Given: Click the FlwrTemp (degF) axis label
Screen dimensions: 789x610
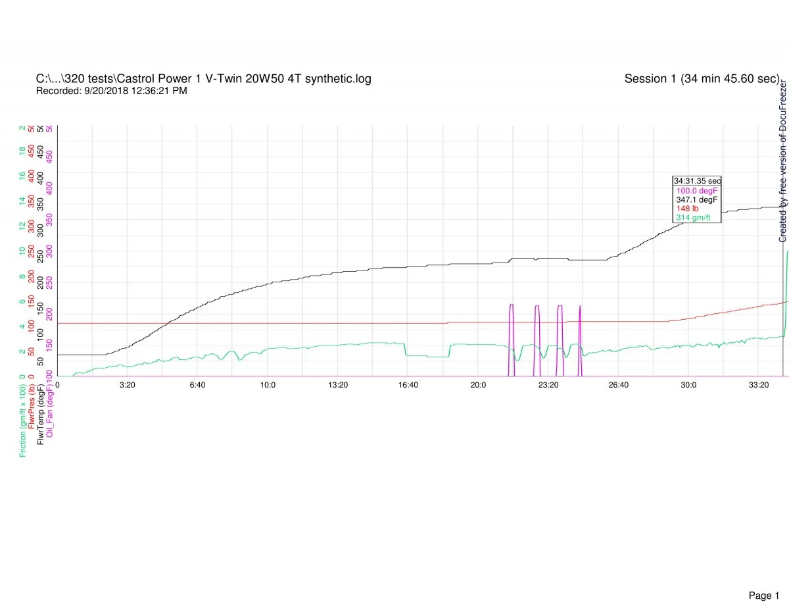Looking at the screenshot, I should [x=41, y=413].
